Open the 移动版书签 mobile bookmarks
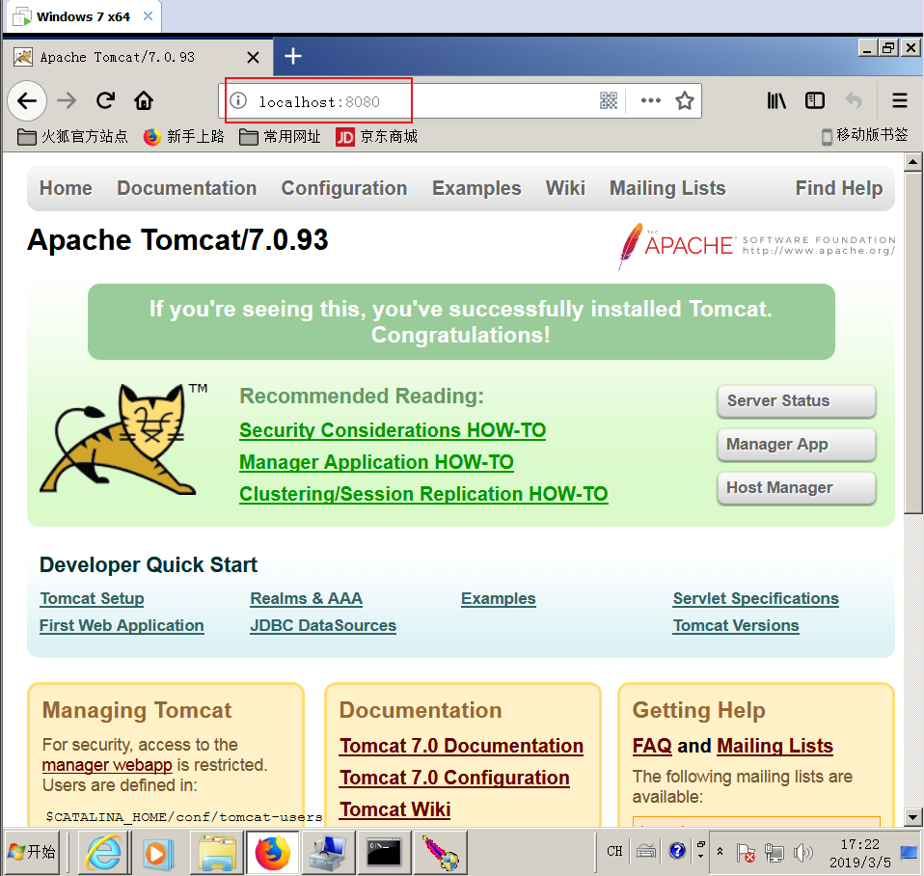Viewport: 924px width, 876px height. pos(864,136)
